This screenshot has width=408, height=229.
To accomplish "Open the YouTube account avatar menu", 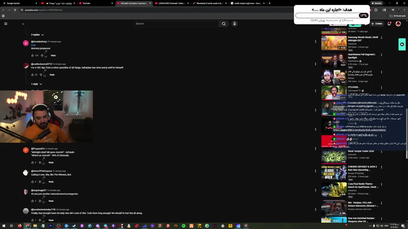I will 398,24.
